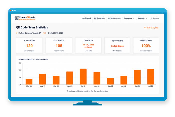Click the Success Rate 100% card
The image size is (175, 117).
tap(146, 46)
